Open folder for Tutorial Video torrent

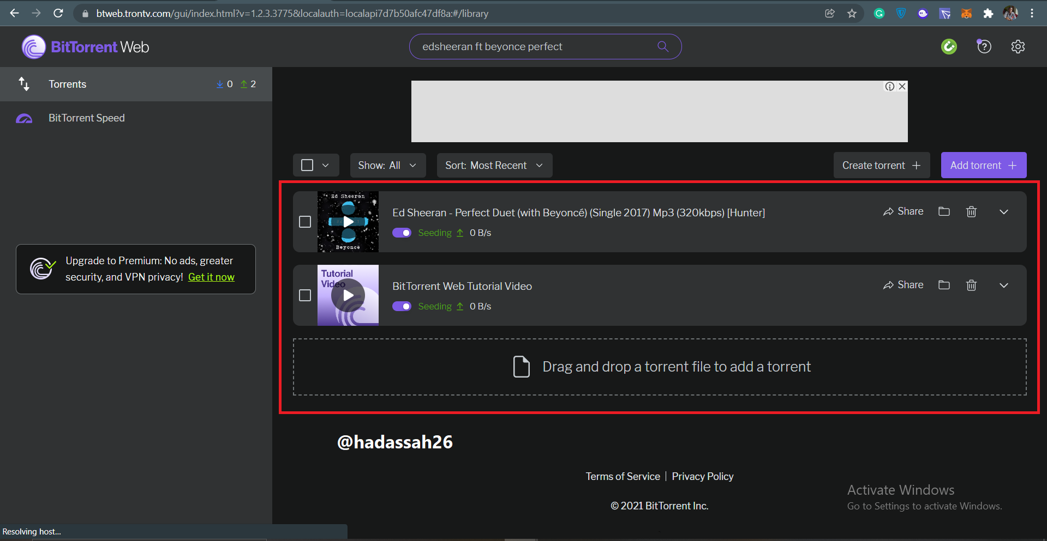(944, 285)
